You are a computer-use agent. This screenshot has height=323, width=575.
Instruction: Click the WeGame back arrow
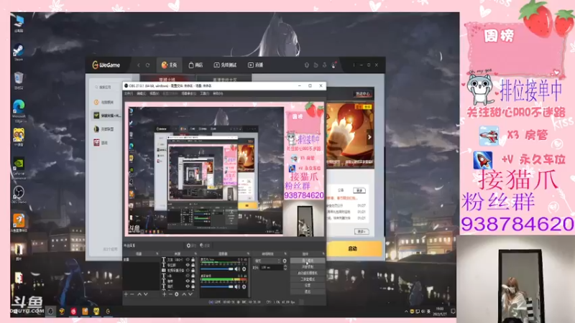[x=139, y=65]
